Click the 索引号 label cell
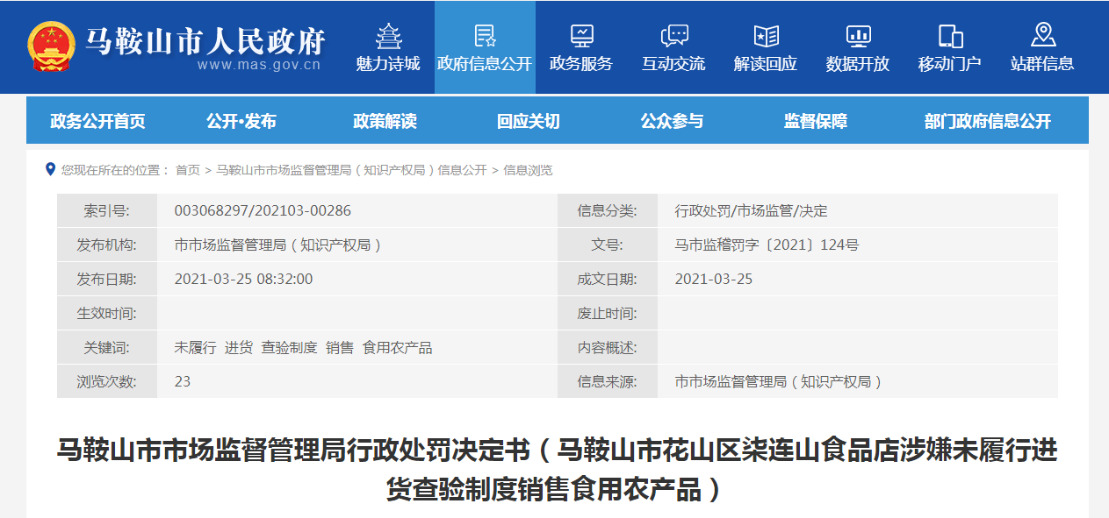The image size is (1109, 518). pyautogui.click(x=107, y=211)
